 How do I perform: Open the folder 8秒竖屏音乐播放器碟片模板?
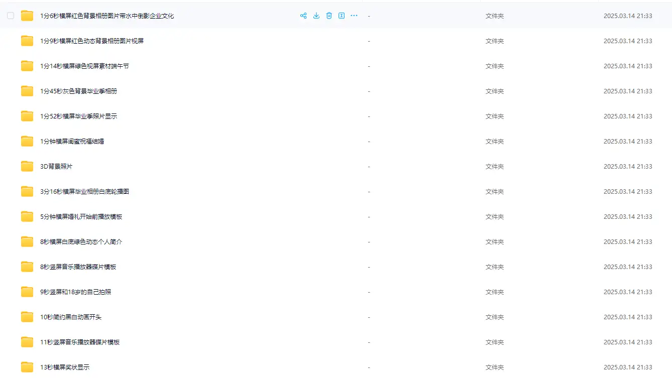tap(78, 267)
